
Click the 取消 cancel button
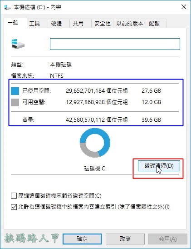125,239
